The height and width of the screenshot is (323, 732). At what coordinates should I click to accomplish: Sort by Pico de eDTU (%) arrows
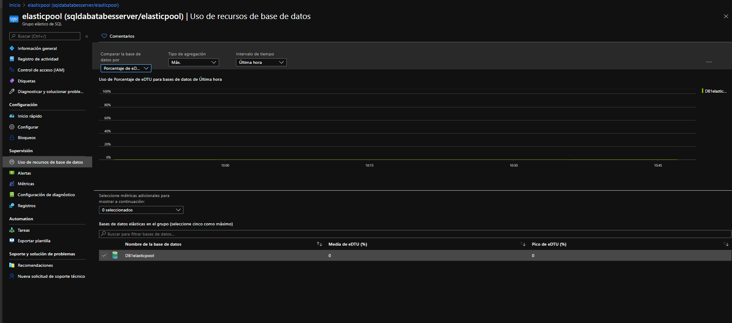726,244
